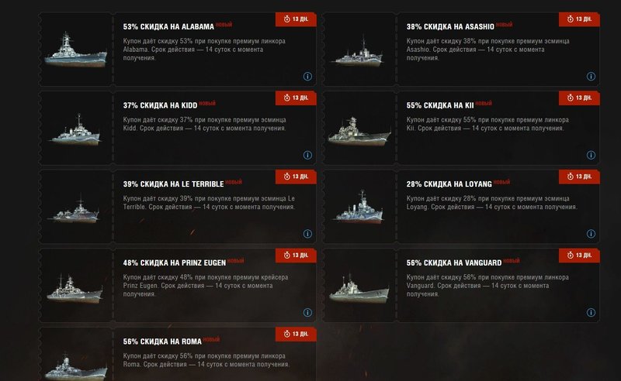This screenshot has height=381, width=621.
Task: Show info for Loyang coupon
Action: click(x=591, y=234)
